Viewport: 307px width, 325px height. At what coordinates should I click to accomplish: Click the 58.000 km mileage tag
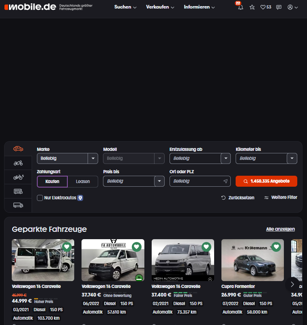pyautogui.click(x=257, y=312)
